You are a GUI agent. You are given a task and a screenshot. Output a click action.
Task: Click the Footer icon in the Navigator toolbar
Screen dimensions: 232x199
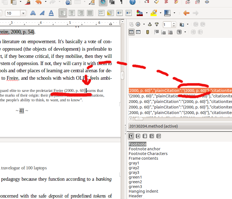[164, 32]
